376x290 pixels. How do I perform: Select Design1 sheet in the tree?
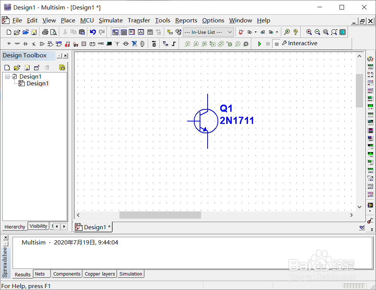click(x=37, y=84)
